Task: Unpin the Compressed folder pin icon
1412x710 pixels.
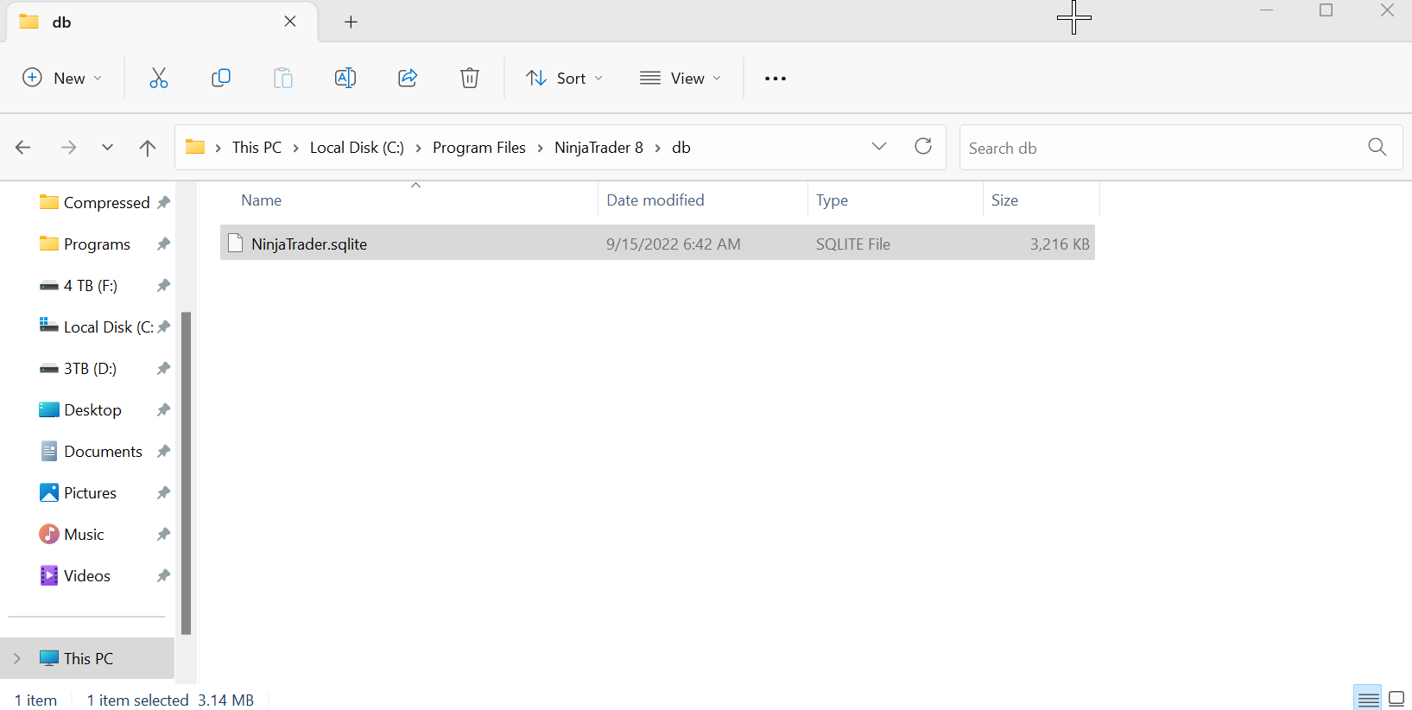Action: point(163,203)
